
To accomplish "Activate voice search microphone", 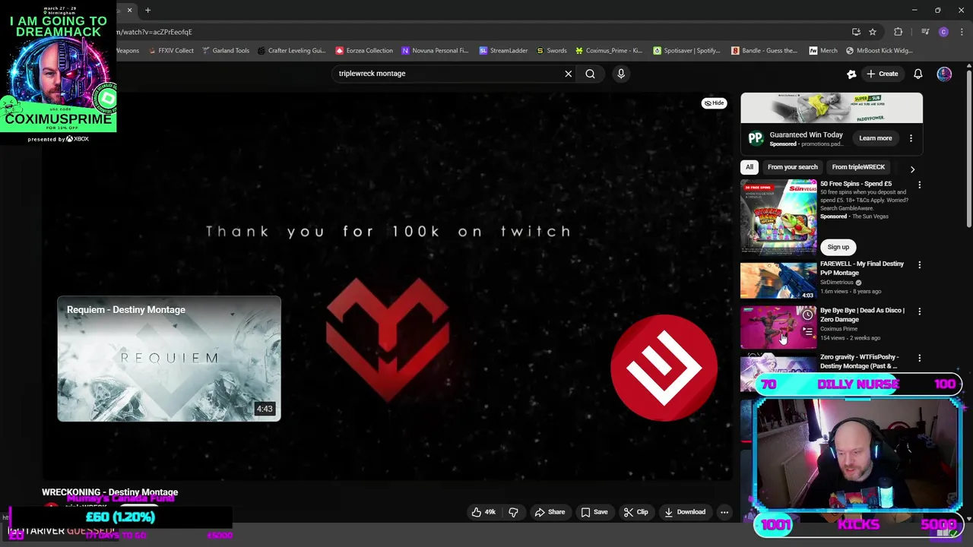I will [621, 74].
